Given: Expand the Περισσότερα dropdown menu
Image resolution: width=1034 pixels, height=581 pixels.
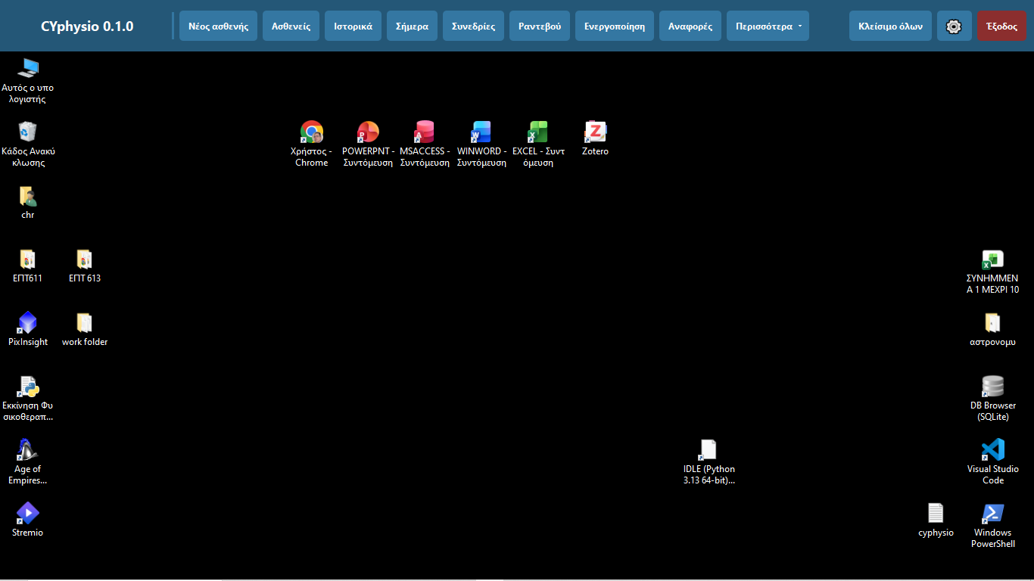Looking at the screenshot, I should [x=768, y=26].
